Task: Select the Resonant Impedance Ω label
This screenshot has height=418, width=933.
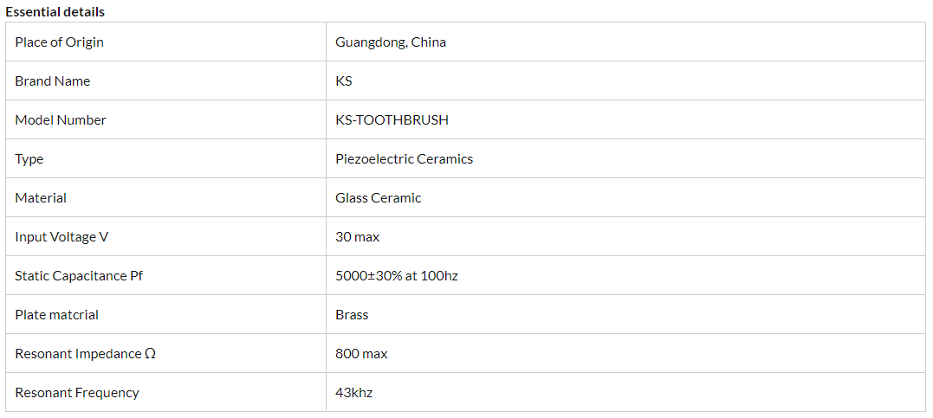Action: [x=85, y=354]
